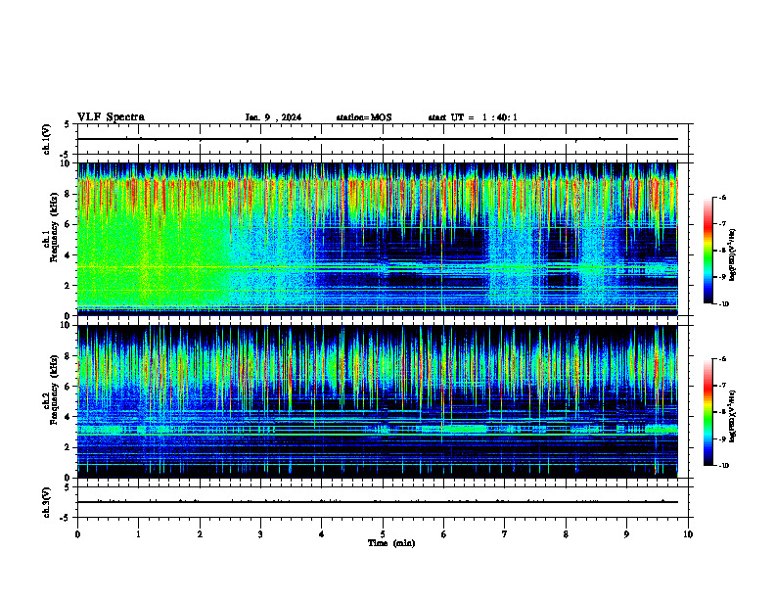Click the "-10" label on ch.1 color scale
This screenshot has height=599, width=775.
tap(724, 303)
